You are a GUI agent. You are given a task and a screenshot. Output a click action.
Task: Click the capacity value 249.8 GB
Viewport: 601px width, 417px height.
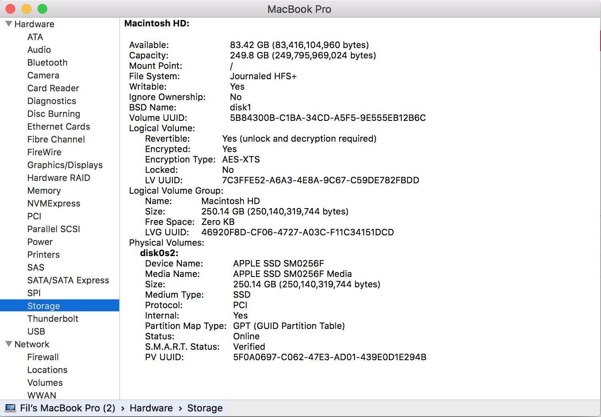303,55
